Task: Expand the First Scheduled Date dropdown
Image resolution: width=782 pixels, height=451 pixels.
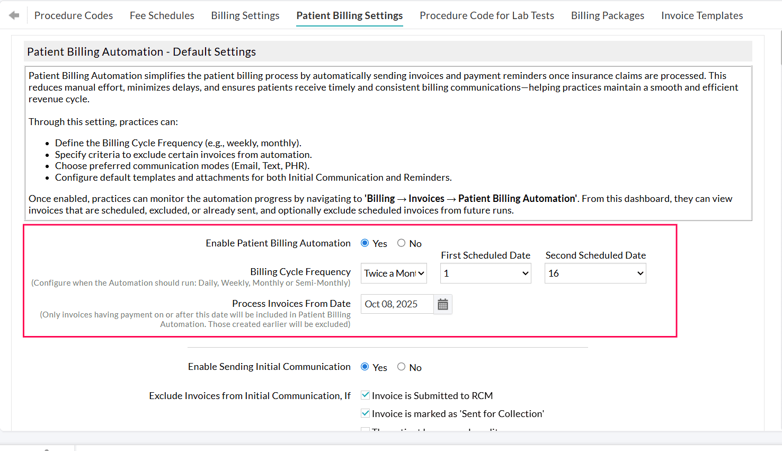Action: pos(485,273)
